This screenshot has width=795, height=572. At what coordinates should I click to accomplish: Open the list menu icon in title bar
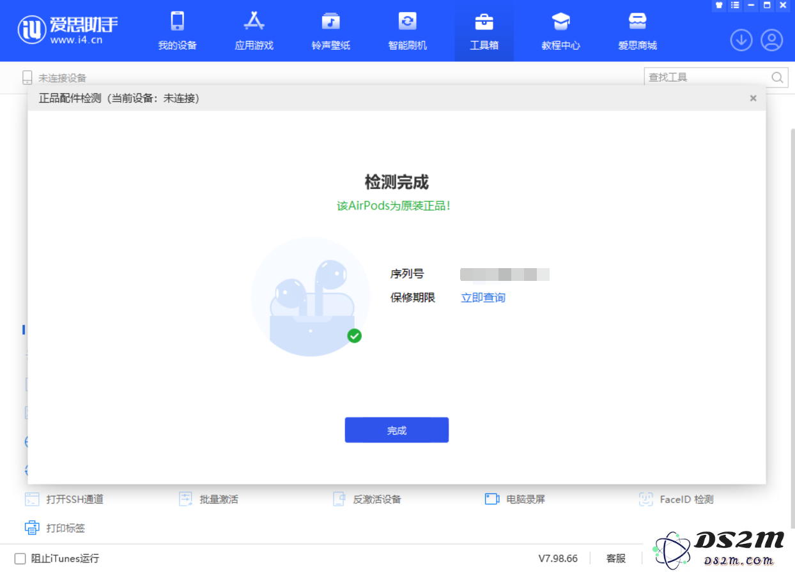pyautogui.click(x=735, y=5)
